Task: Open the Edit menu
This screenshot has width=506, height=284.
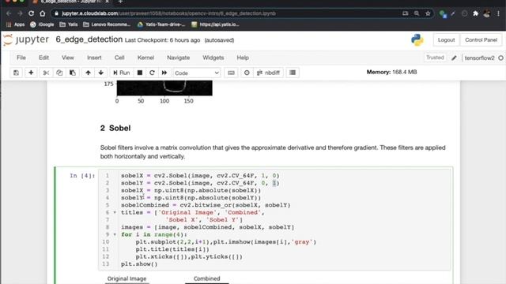Action: coord(44,58)
